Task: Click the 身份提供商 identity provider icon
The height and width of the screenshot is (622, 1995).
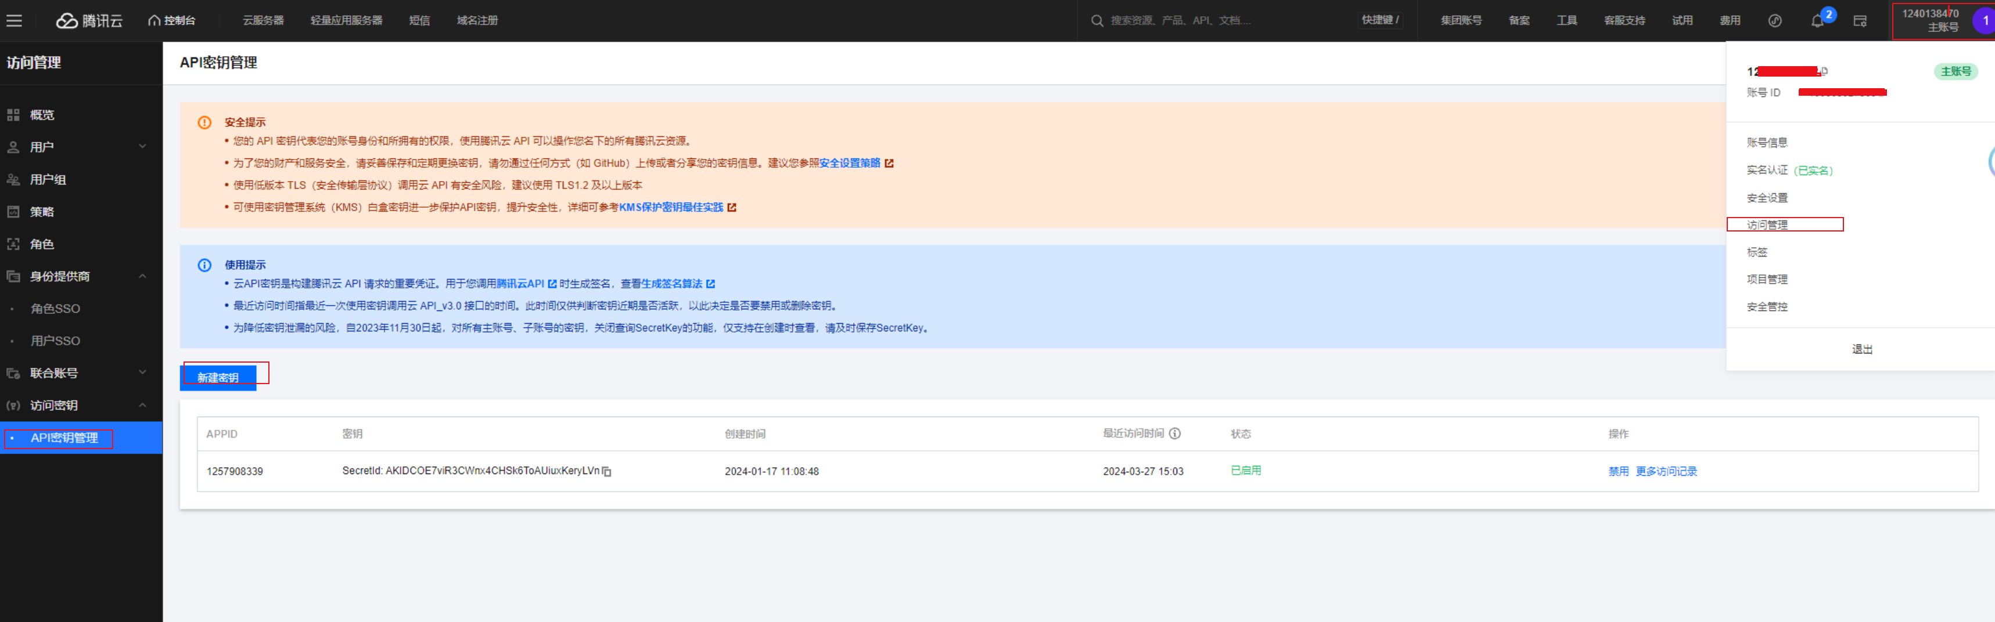Action: click(x=13, y=276)
